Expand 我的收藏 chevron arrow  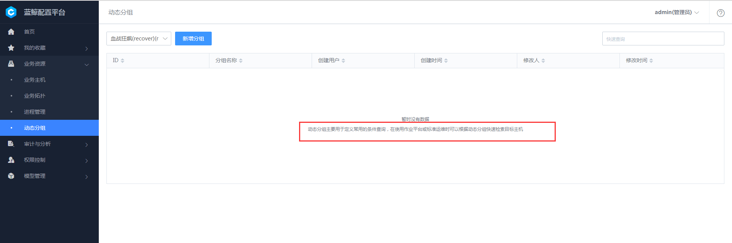pos(87,48)
